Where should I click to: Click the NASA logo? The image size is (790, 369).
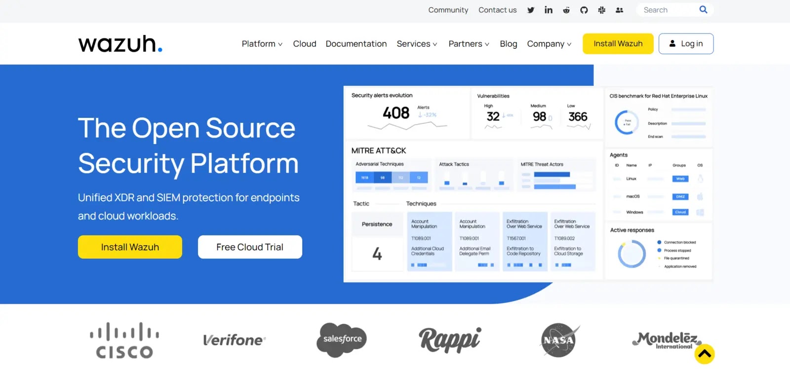coord(560,340)
